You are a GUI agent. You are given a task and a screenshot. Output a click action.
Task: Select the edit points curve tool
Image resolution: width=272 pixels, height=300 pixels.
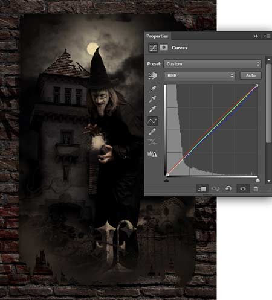tap(152, 121)
